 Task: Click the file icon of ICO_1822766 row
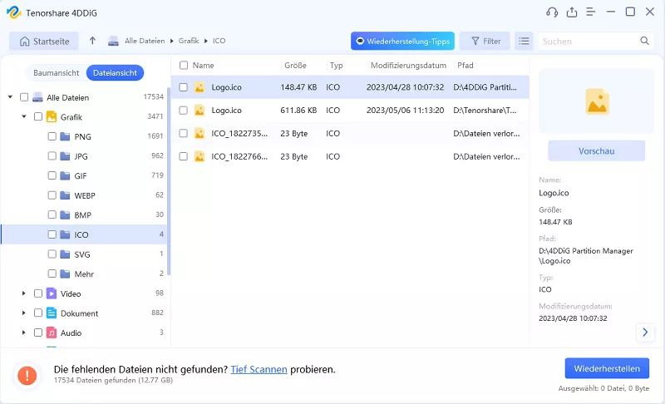click(x=199, y=156)
